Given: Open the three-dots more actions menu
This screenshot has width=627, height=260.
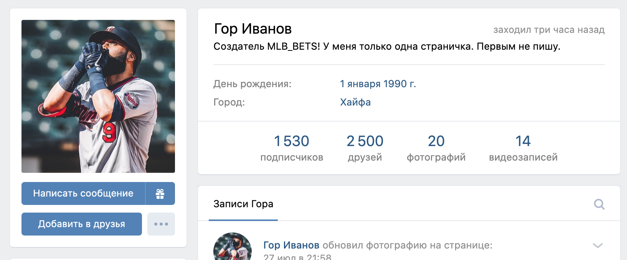Looking at the screenshot, I should click(x=161, y=224).
